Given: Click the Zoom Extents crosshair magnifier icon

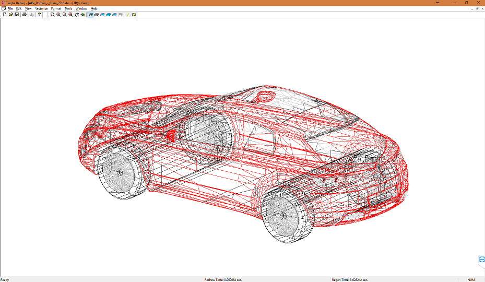Looking at the screenshot, I should tap(70, 15).
